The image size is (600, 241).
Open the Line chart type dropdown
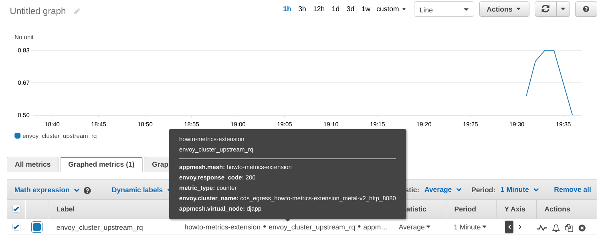tap(444, 9)
